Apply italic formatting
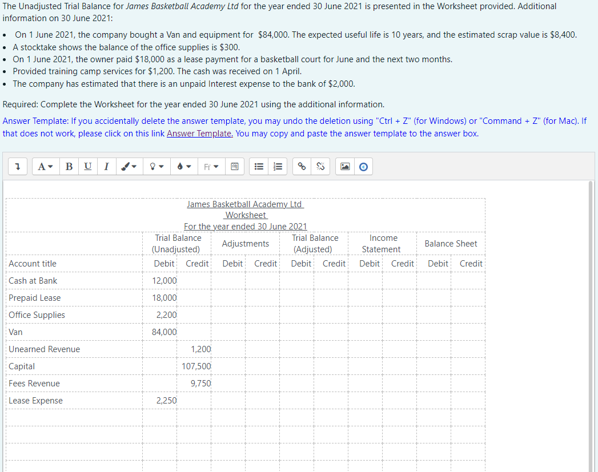Screen dimensions: 598x472 106,167
